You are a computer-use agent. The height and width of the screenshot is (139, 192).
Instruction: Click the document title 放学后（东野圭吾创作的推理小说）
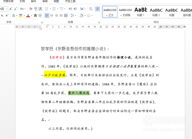[74, 49]
